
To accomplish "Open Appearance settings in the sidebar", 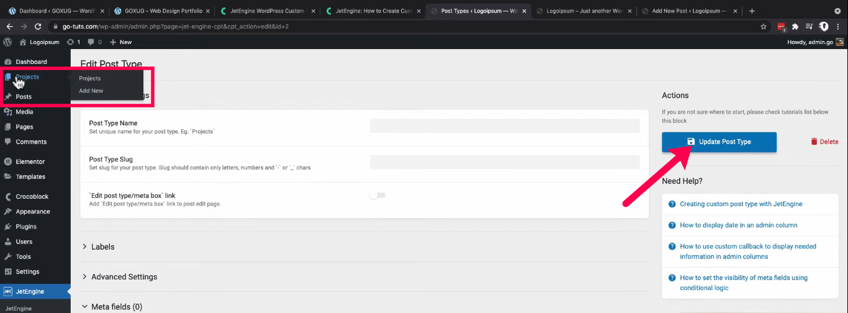I will point(33,211).
